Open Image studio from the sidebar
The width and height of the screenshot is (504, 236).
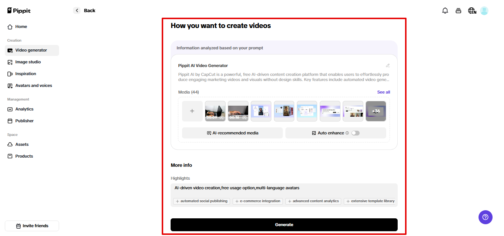(28, 62)
